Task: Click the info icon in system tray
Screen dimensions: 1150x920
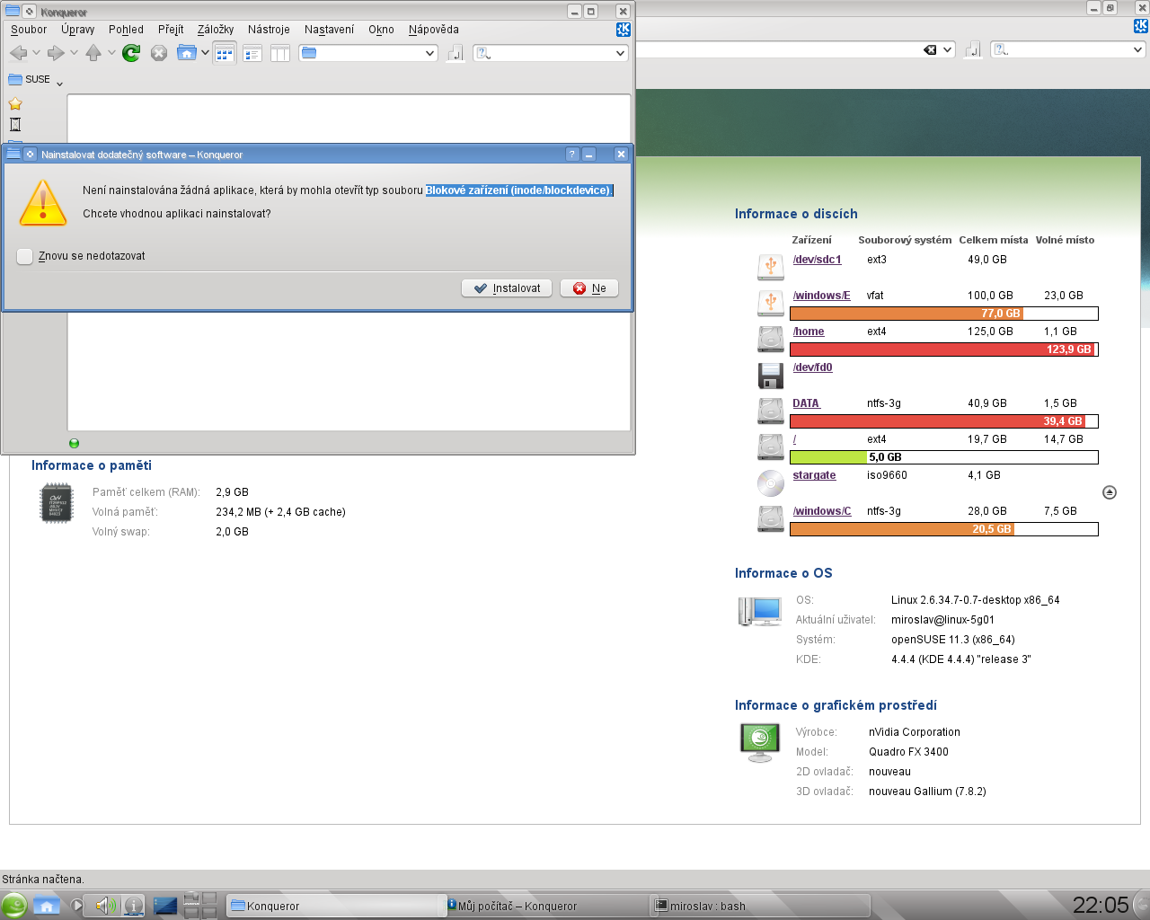Action: (133, 906)
